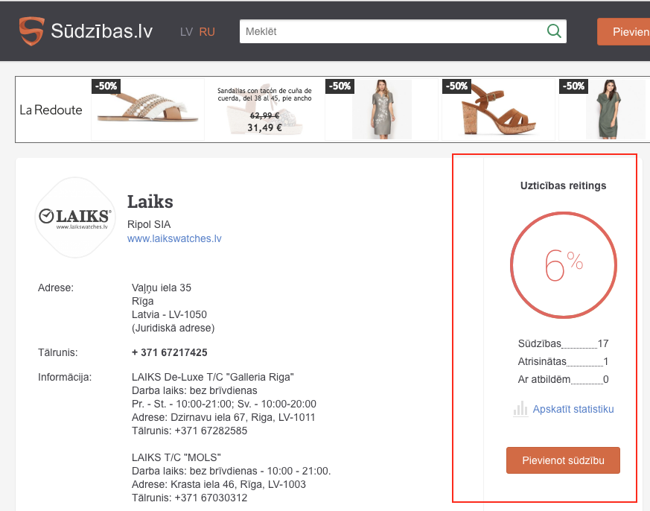Click the magnifying glass search icon
The width and height of the screenshot is (650, 511).
click(x=554, y=31)
